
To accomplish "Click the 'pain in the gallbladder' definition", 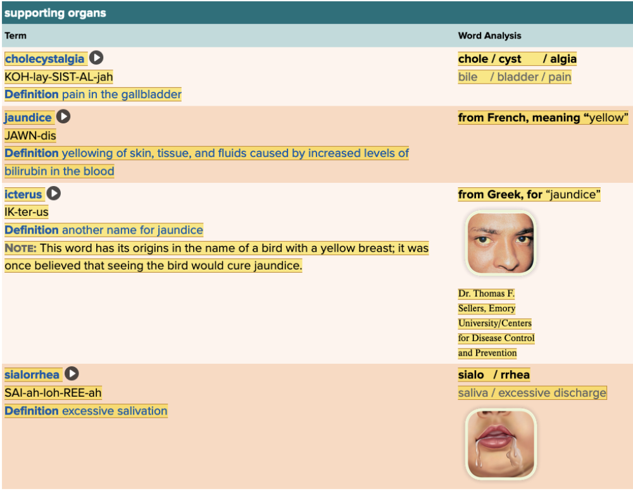I will pyautogui.click(x=122, y=95).
